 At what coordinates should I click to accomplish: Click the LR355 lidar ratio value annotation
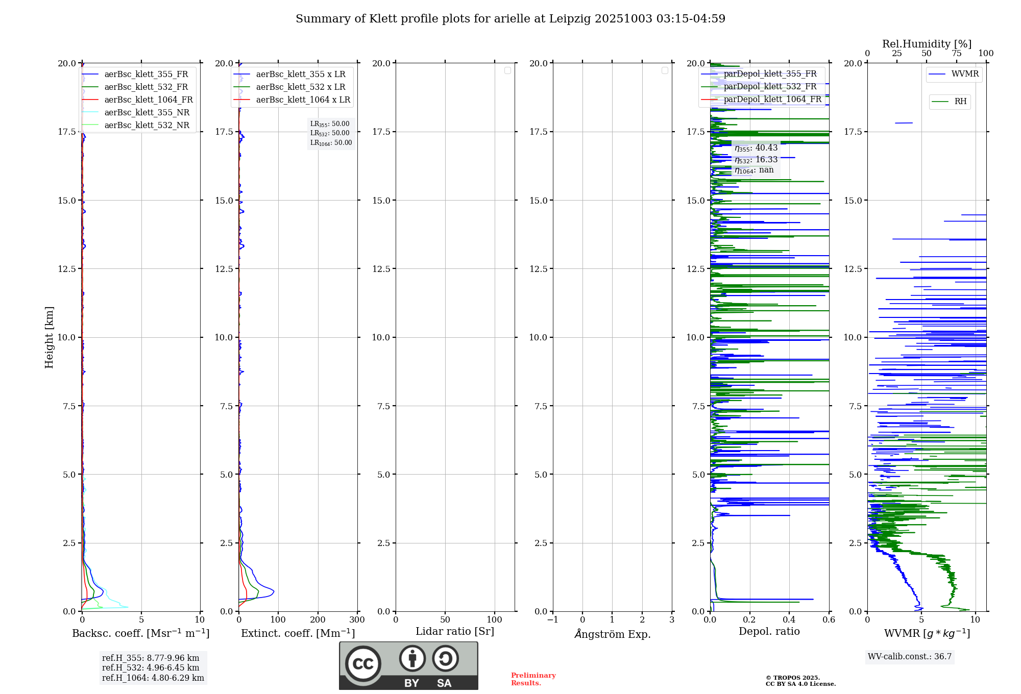(330, 124)
